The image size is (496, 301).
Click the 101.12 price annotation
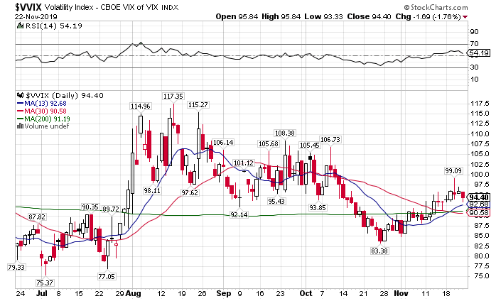(x=244, y=163)
